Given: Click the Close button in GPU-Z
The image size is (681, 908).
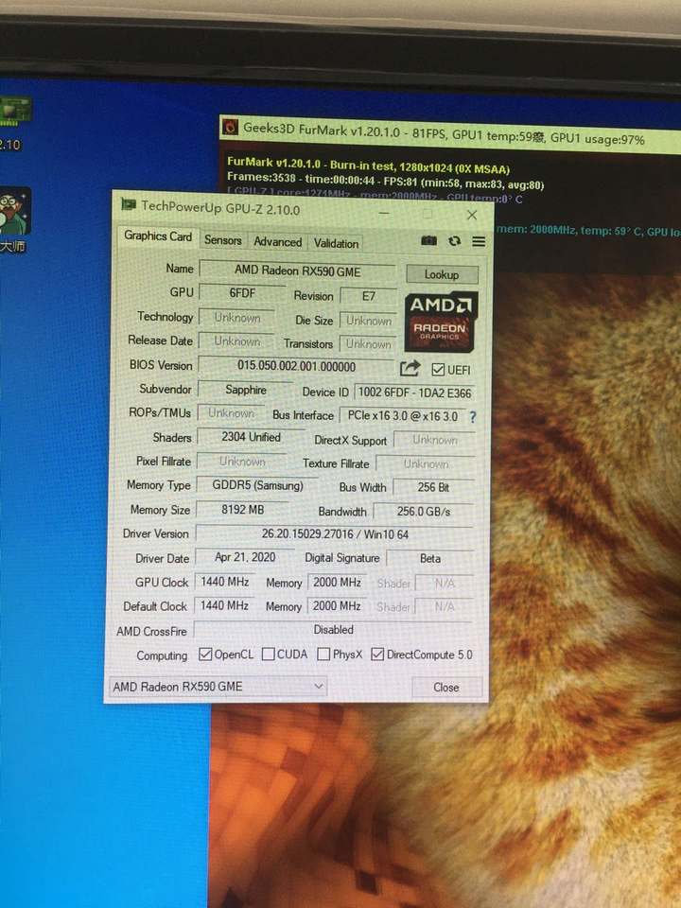Looking at the screenshot, I should [446, 687].
